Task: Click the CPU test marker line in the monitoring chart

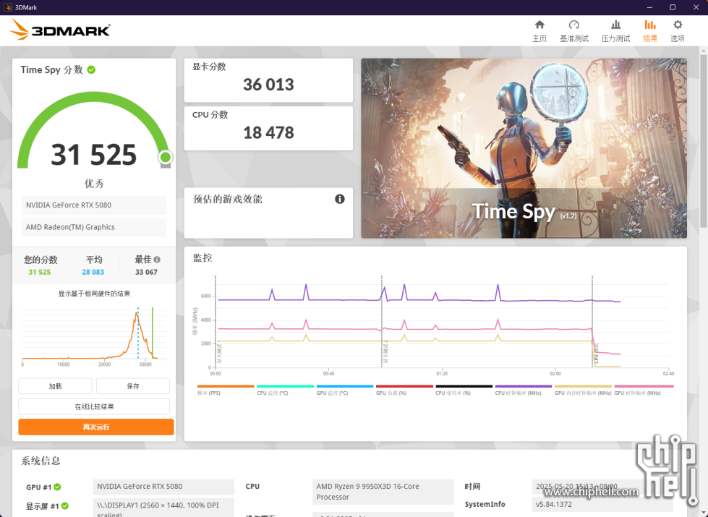Action: 592,322
